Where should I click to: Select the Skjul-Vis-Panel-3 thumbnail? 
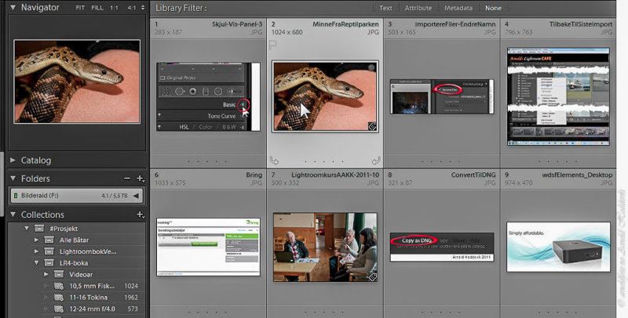pos(208,96)
